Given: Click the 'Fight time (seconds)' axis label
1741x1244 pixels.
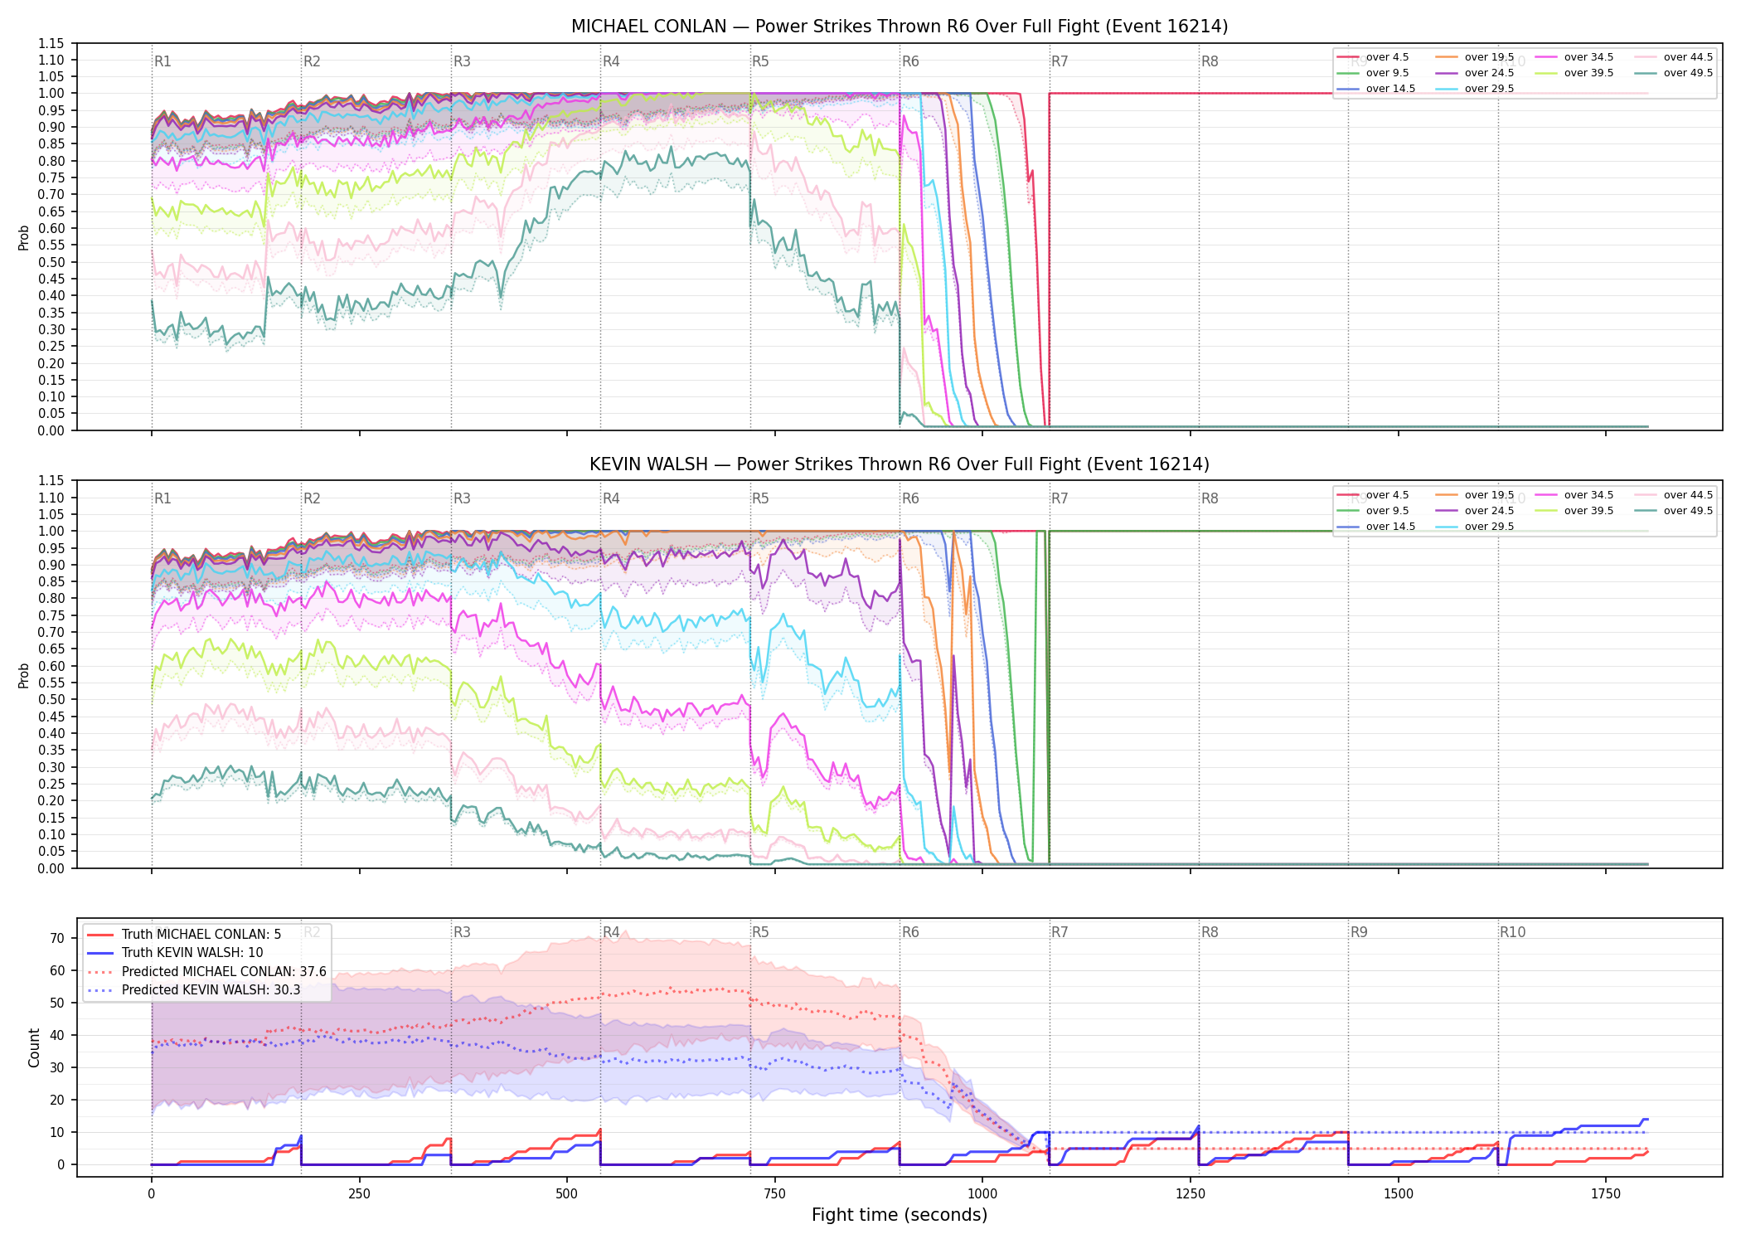Looking at the screenshot, I should click(900, 1215).
